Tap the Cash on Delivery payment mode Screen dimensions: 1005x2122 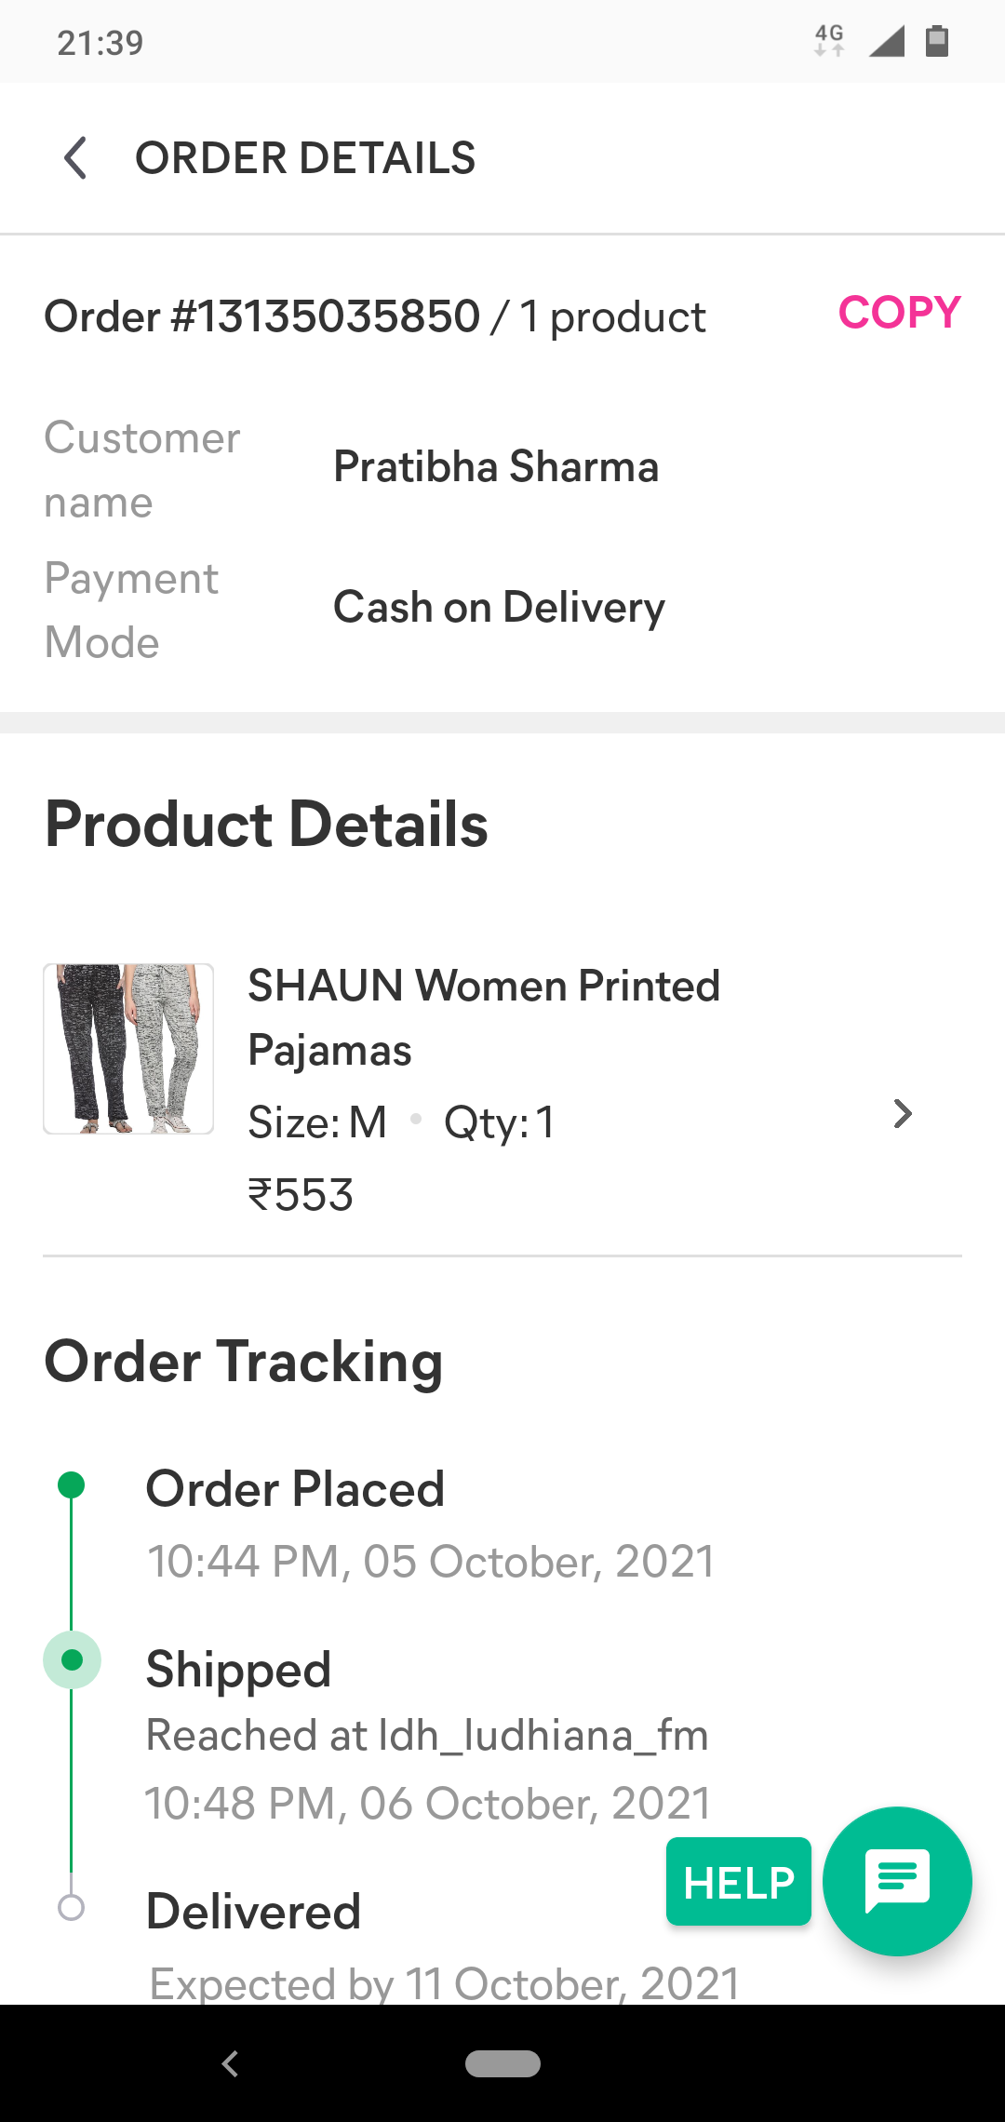[499, 608]
